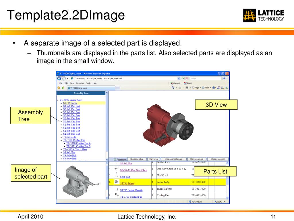Click STT36 Engine link in parts list
Screen dimensions: 294x221
[x=127, y=184]
